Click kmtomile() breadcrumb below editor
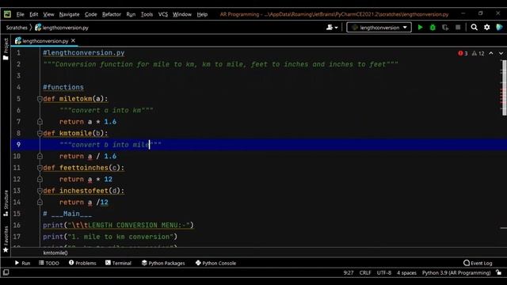The width and height of the screenshot is (507, 285). click(x=55, y=253)
